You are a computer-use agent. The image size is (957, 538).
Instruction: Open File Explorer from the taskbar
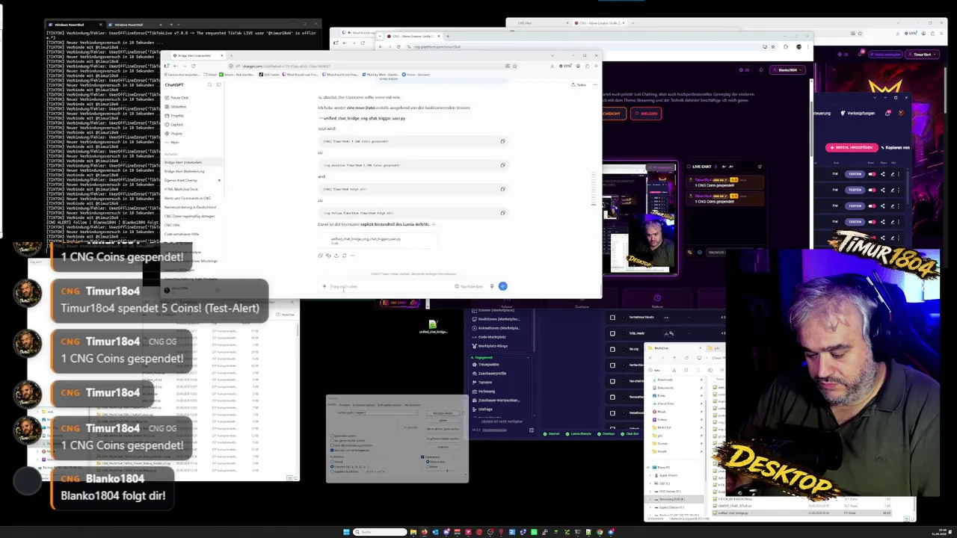pyautogui.click(x=413, y=532)
